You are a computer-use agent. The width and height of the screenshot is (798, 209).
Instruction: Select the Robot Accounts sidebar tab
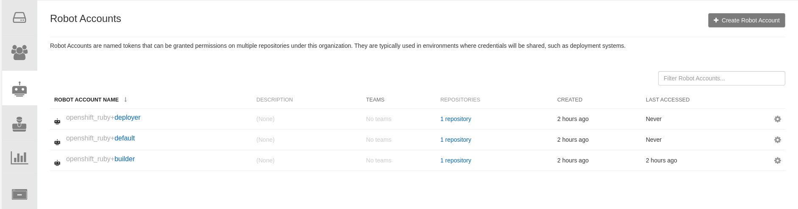tap(19, 89)
